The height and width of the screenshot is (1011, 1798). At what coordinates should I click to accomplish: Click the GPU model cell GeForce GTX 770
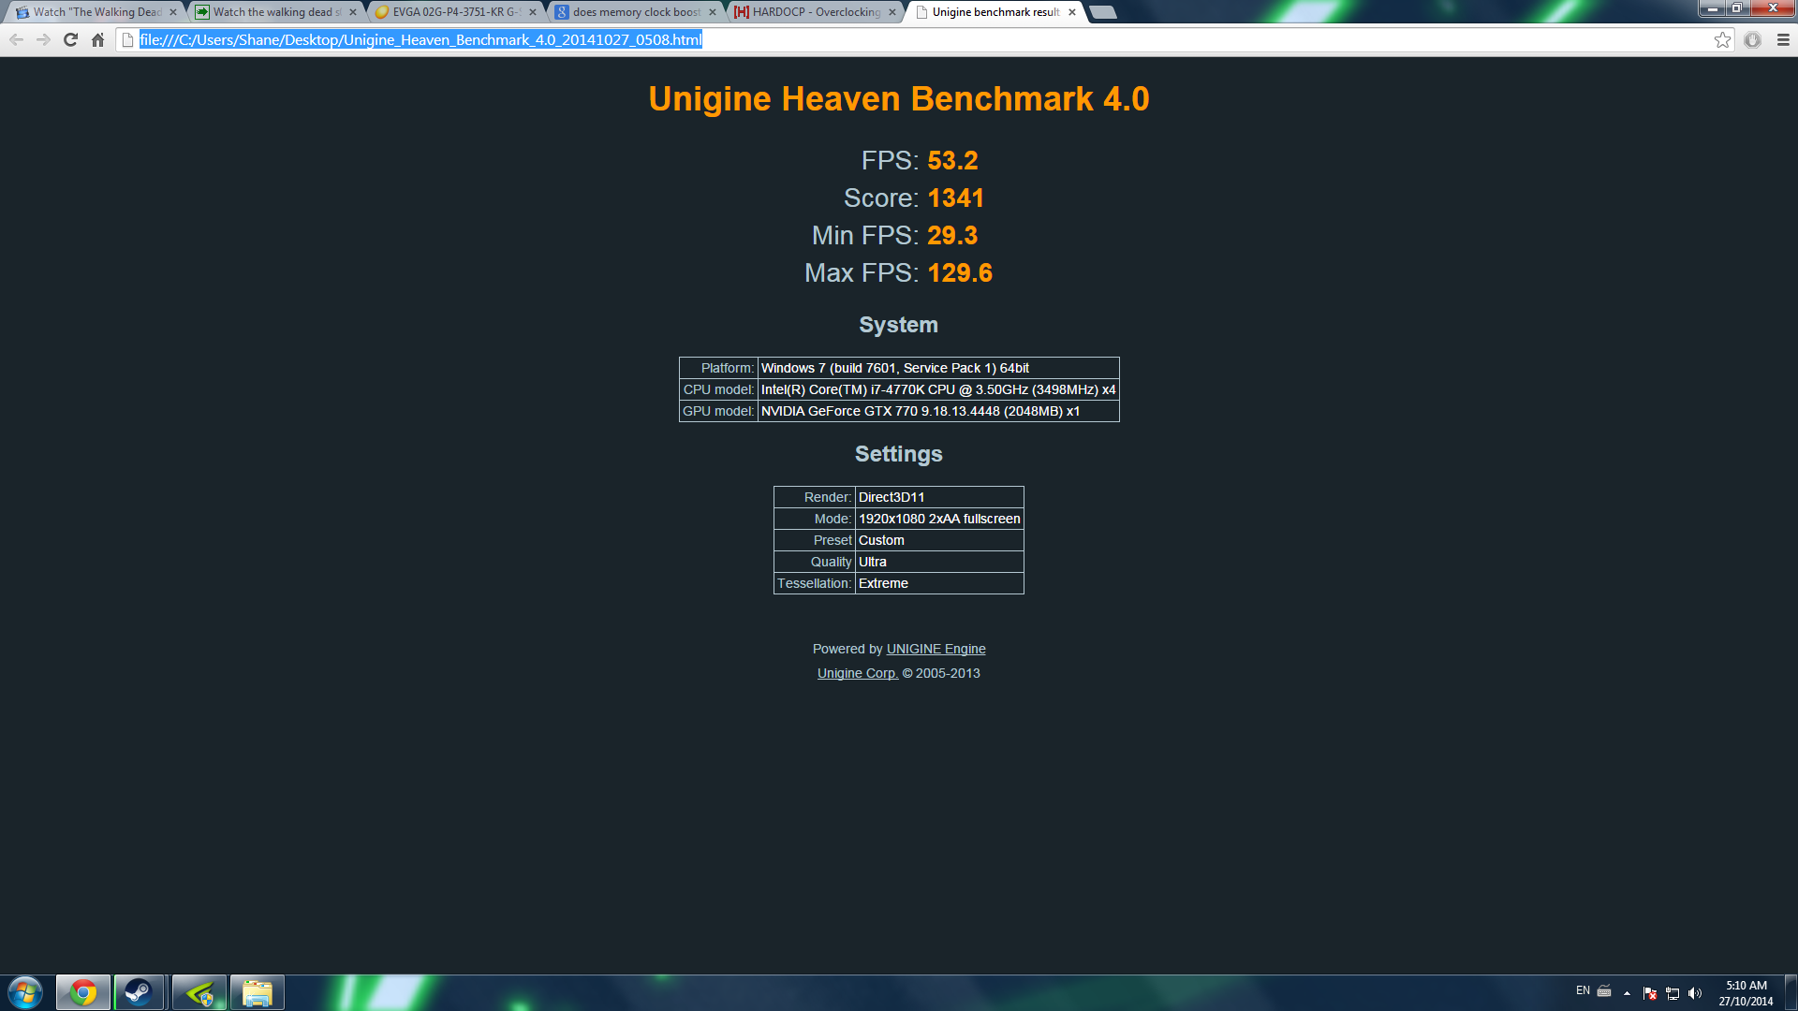point(938,411)
